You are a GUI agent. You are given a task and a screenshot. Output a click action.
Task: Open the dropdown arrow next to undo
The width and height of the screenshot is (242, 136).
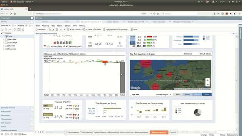pyautogui.click(x=64, y=29)
